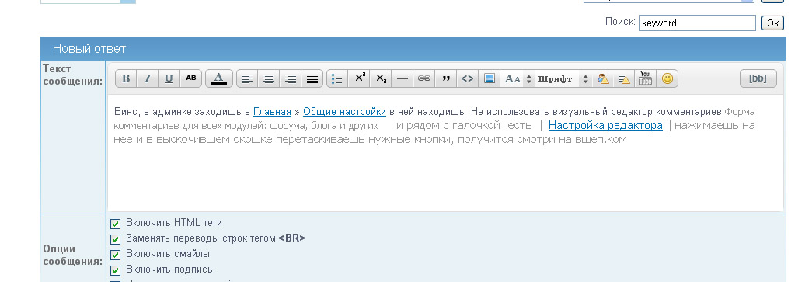Screen dimensions: 812x282
Task: Click the Ok search button
Action: click(x=772, y=23)
